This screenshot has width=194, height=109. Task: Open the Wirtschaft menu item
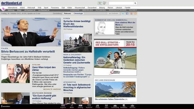click(x=31, y=8)
